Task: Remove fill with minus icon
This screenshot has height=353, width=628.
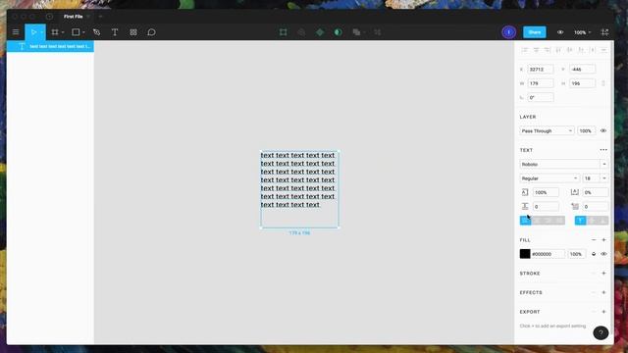Action: 594,239
